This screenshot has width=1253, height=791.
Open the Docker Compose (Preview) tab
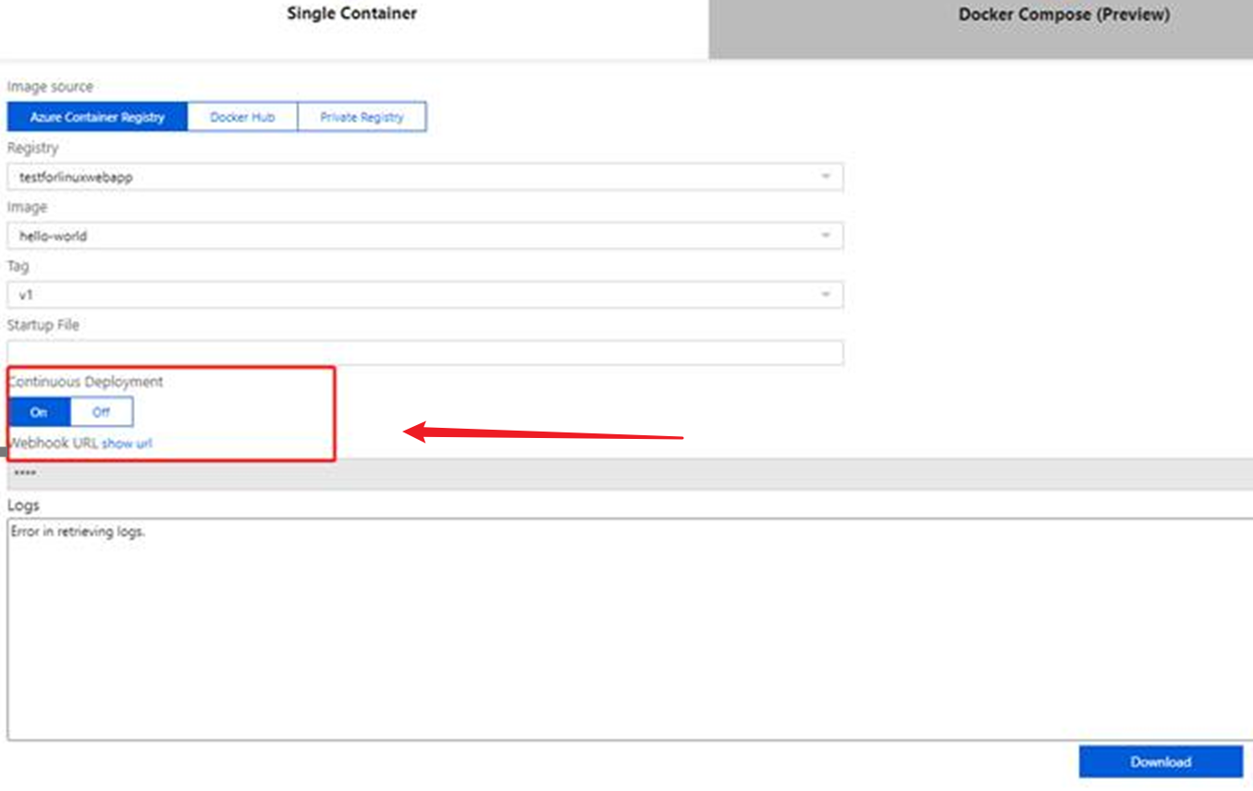1063,16
